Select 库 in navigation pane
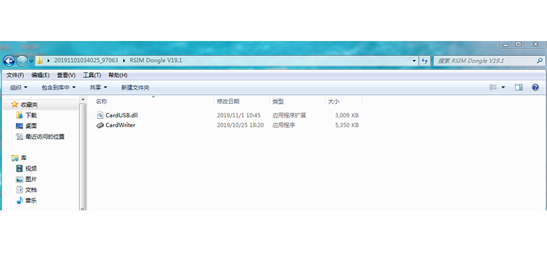Screen dimensions: 547x278 [x=23, y=158]
